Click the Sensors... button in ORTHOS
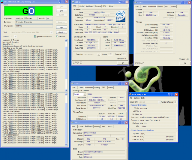192x160 pixels. 61,22
